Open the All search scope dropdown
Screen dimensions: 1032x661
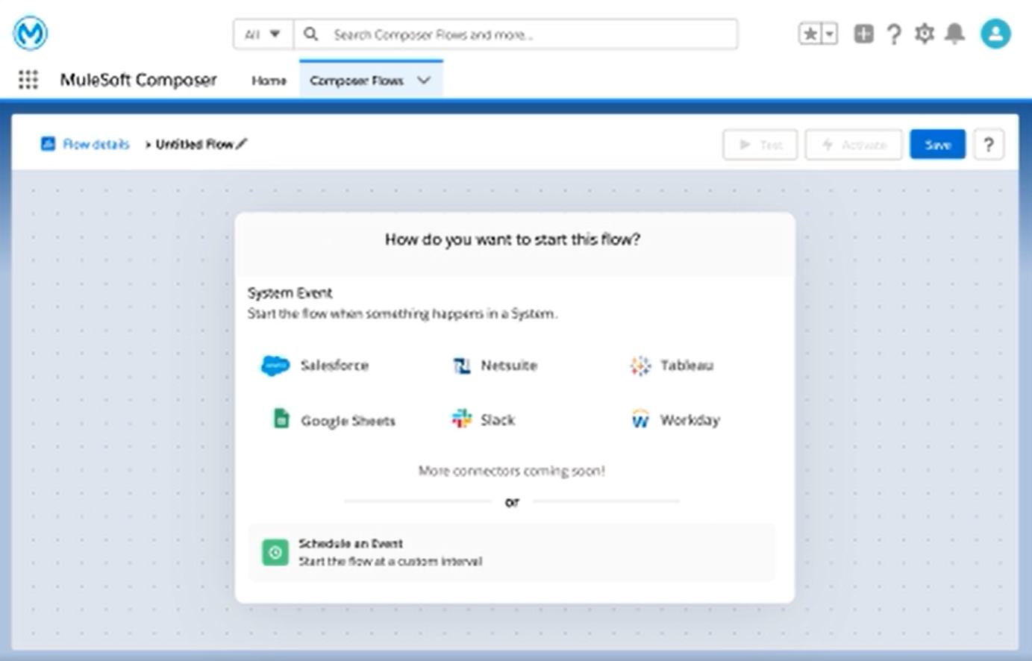coord(263,34)
